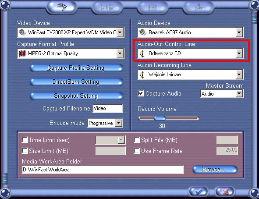Click the Browse button

215,170
